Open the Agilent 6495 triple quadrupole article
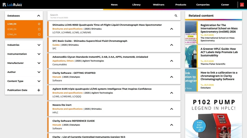The height and width of the screenshot is (138, 247). tap(102, 89)
